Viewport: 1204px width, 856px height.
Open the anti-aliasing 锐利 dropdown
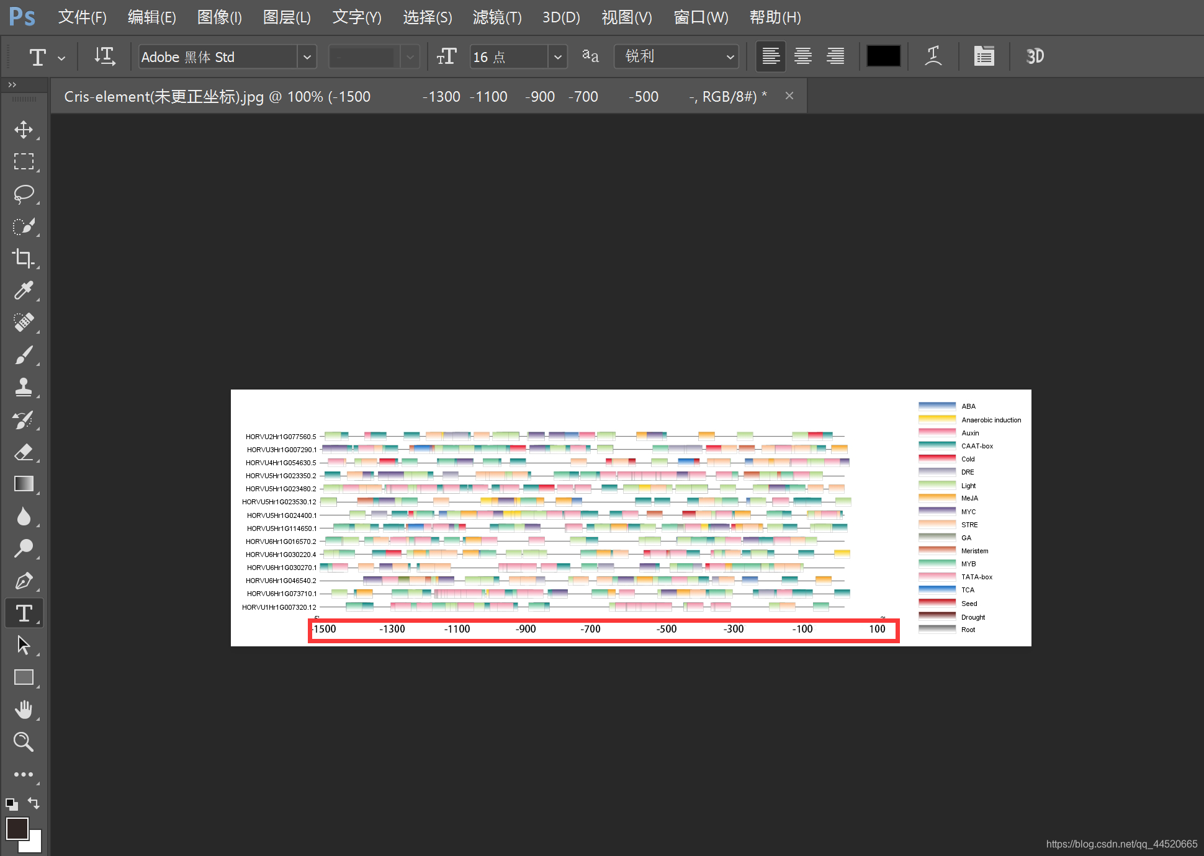pos(730,57)
